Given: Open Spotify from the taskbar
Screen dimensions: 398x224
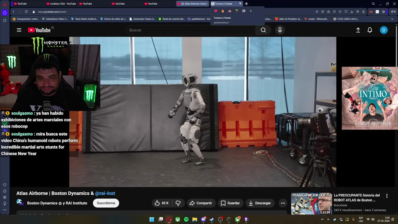Looking at the screenshot, I should pyautogui.click(x=186, y=219).
